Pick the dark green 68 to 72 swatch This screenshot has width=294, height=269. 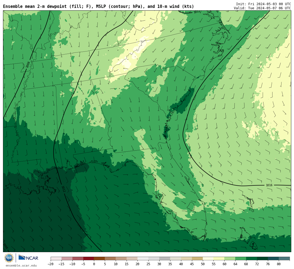tap(252, 259)
